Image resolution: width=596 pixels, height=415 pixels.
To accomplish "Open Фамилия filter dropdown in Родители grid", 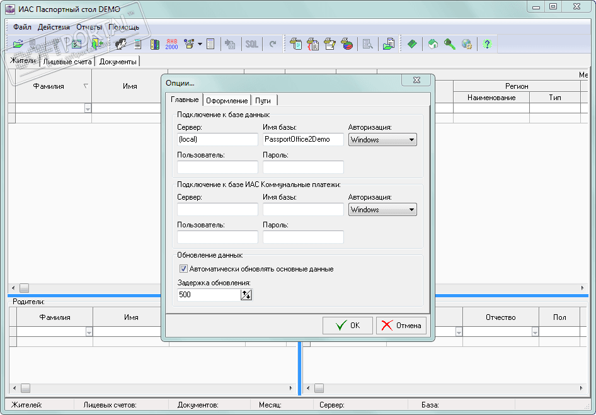I will click(x=89, y=332).
